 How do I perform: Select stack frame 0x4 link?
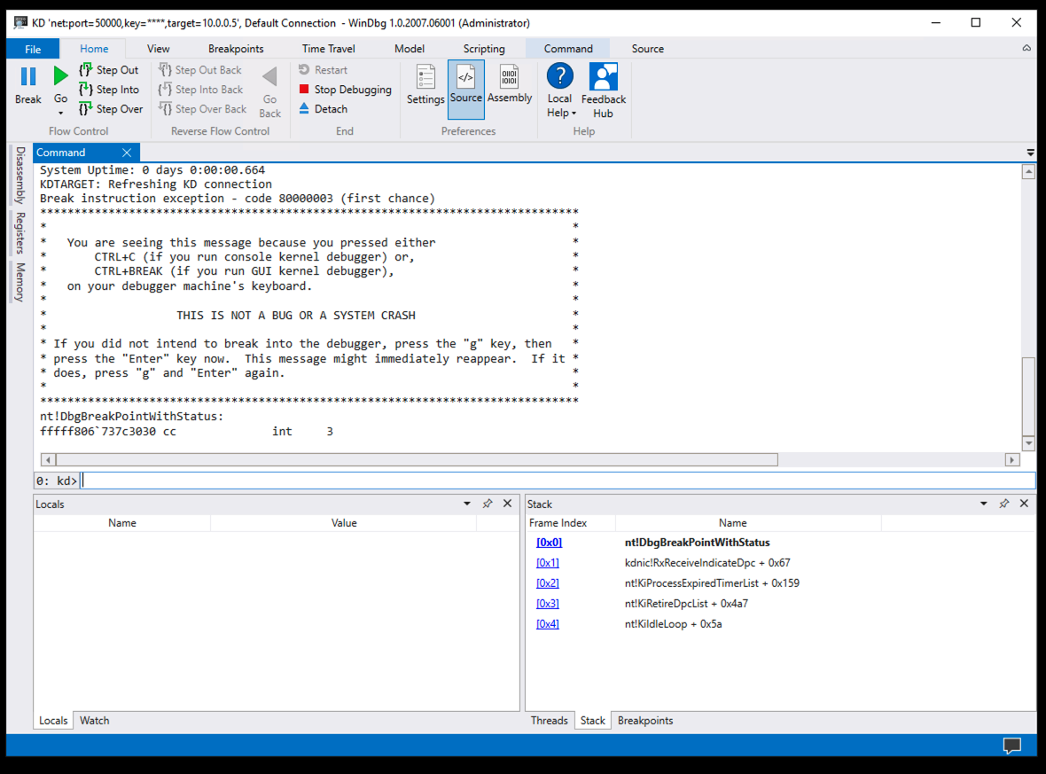pyautogui.click(x=548, y=624)
